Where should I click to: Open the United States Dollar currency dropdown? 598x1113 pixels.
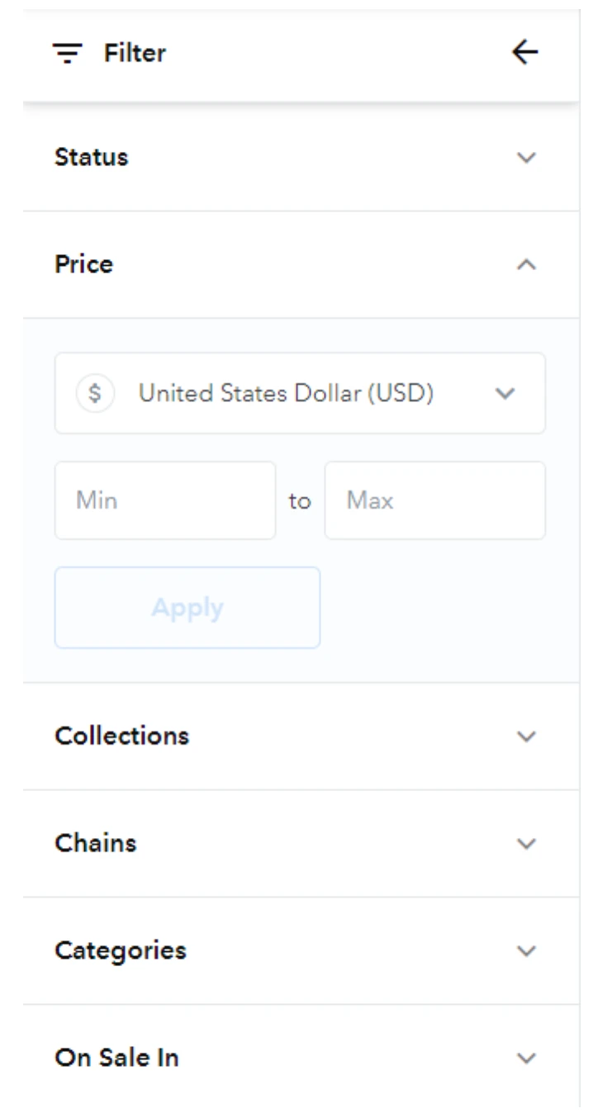point(300,393)
